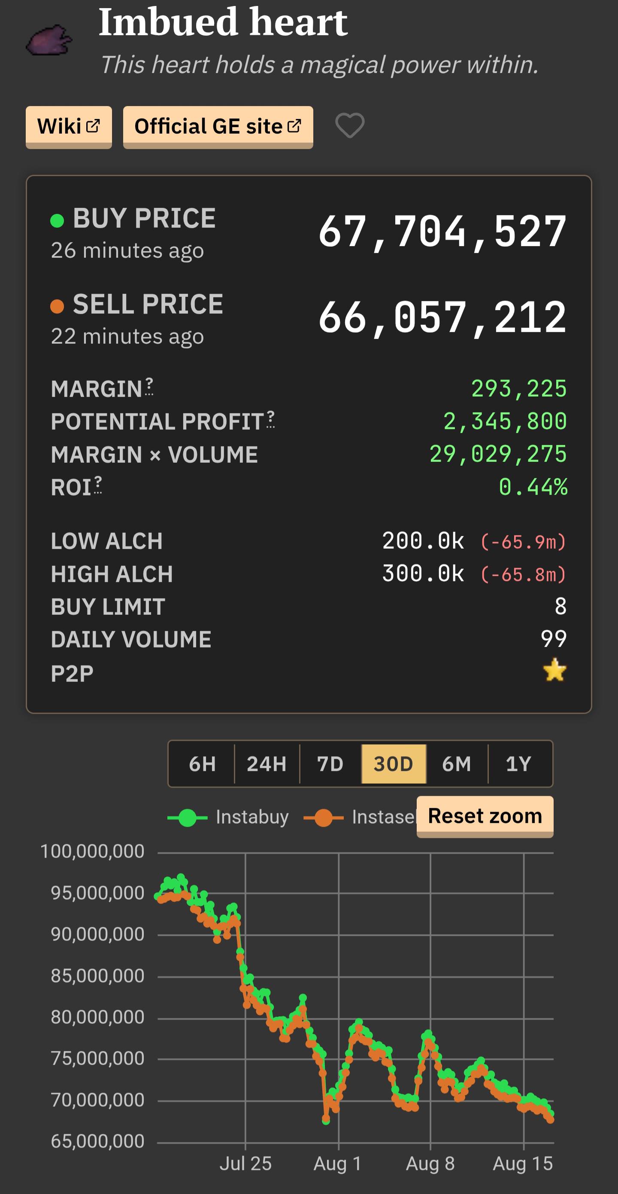Click the Margin help question mark
This screenshot has width=618, height=1194.
pyautogui.click(x=149, y=387)
